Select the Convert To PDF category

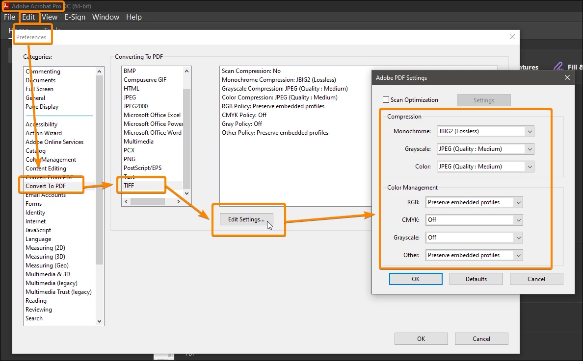[x=45, y=186]
